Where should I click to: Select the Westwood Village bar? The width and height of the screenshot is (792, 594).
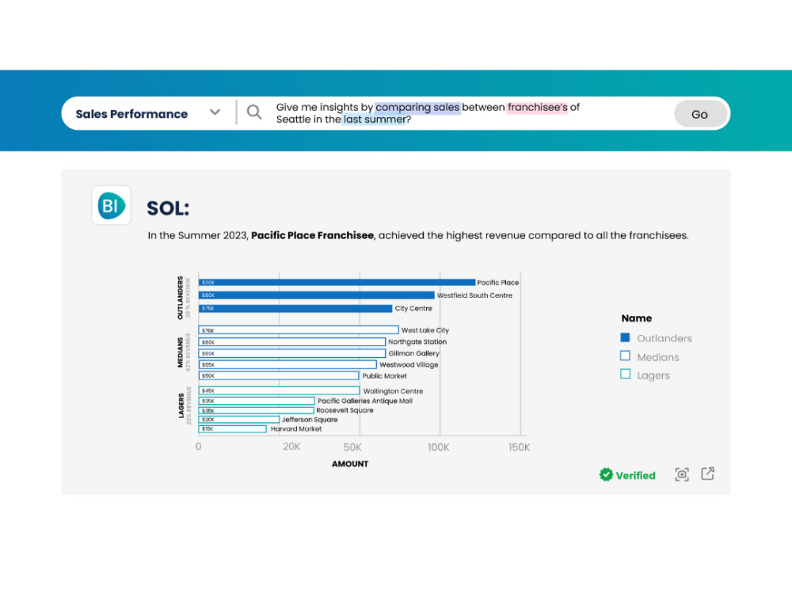[287, 364]
